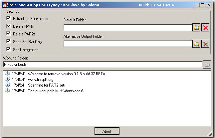The height and width of the screenshot is (138, 215).
Task: Click info icon beside Welcome to rarslave message
Action: point(7,74)
